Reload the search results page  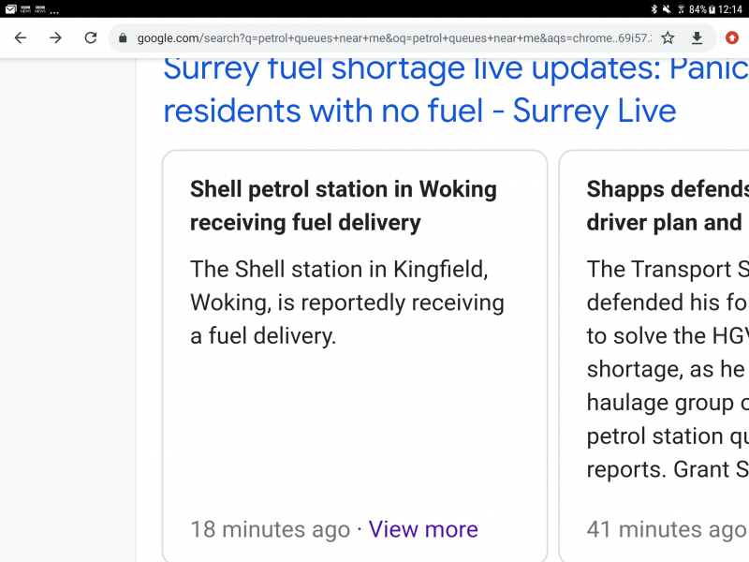(x=90, y=38)
